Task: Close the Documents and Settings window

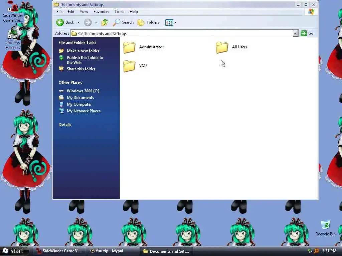Action: pos(313,5)
